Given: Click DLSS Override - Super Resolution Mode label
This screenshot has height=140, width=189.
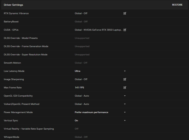Looking at the screenshot, I should pos(26,54).
